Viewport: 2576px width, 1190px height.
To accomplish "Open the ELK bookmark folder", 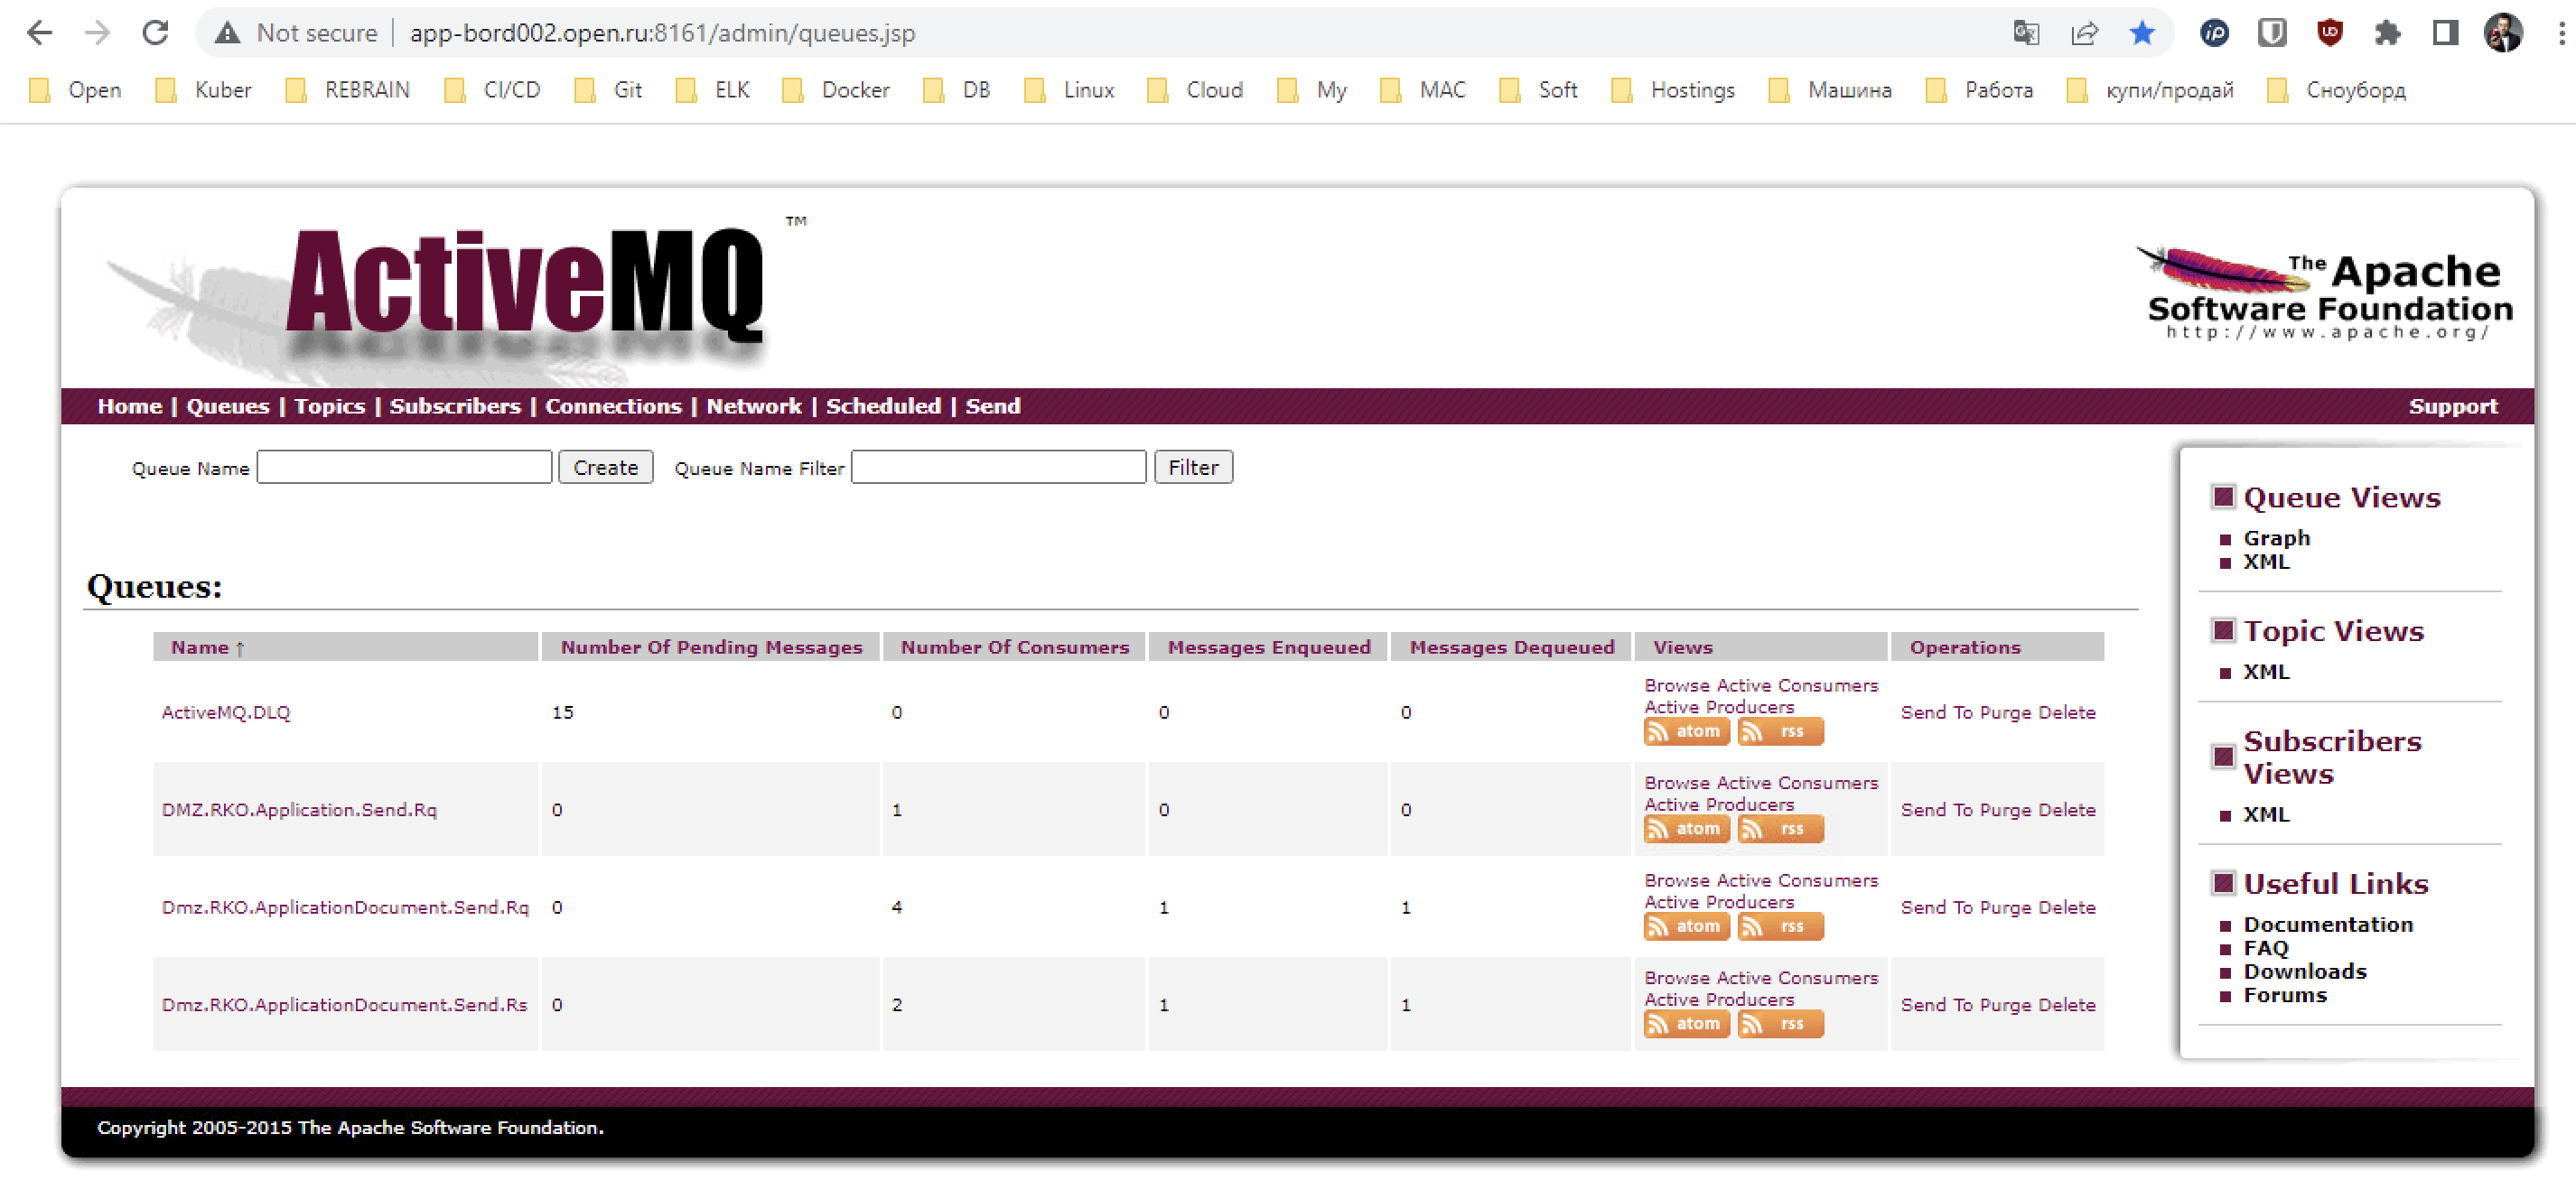I will coord(713,90).
